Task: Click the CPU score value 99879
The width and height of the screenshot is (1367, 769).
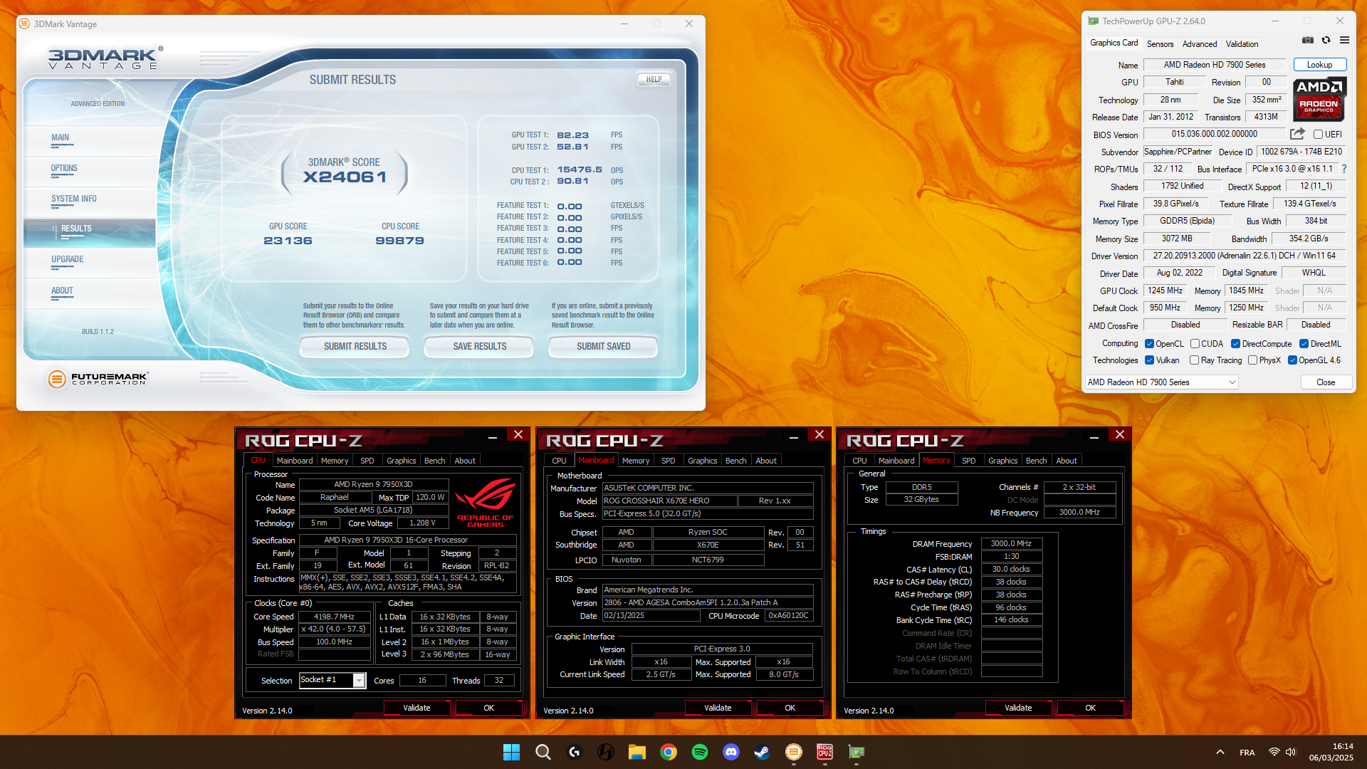Action: coord(400,241)
